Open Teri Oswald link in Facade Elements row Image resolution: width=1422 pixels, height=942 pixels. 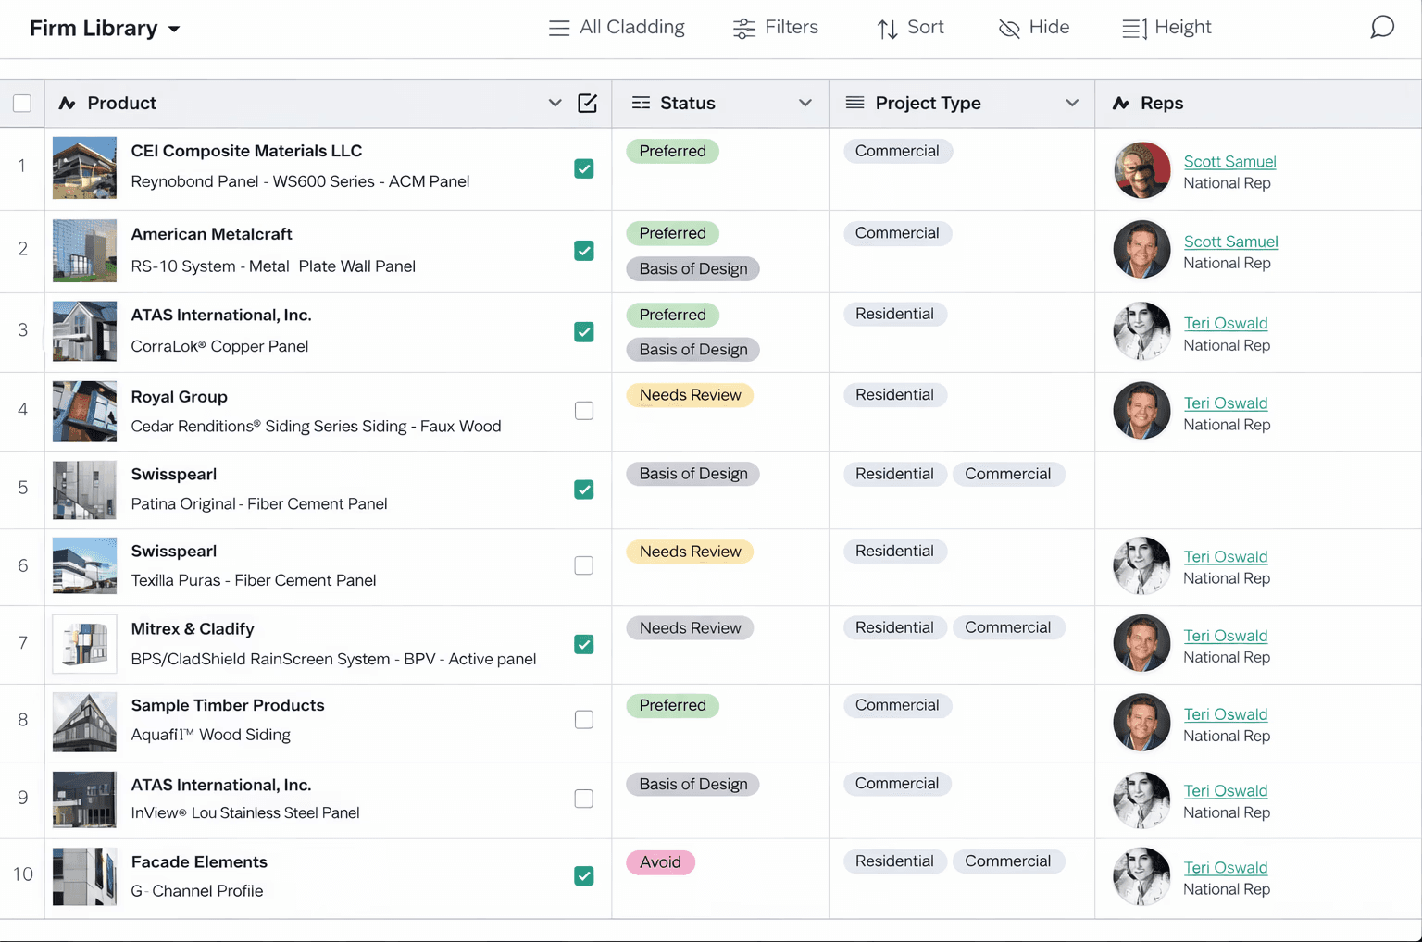pos(1226,867)
